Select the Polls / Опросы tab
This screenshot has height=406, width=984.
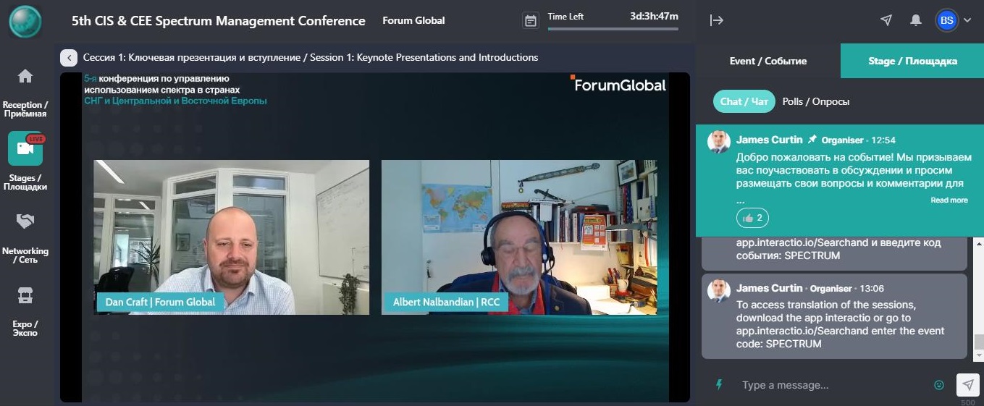(x=816, y=101)
